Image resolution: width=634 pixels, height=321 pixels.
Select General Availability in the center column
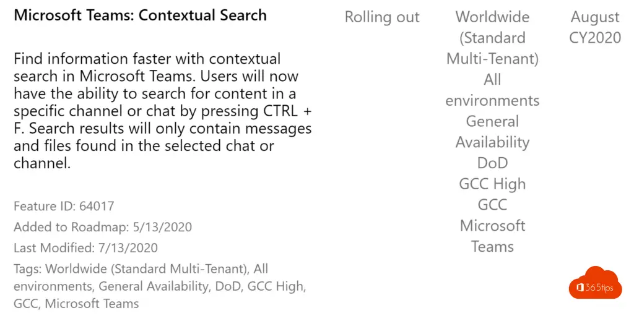[492, 132]
